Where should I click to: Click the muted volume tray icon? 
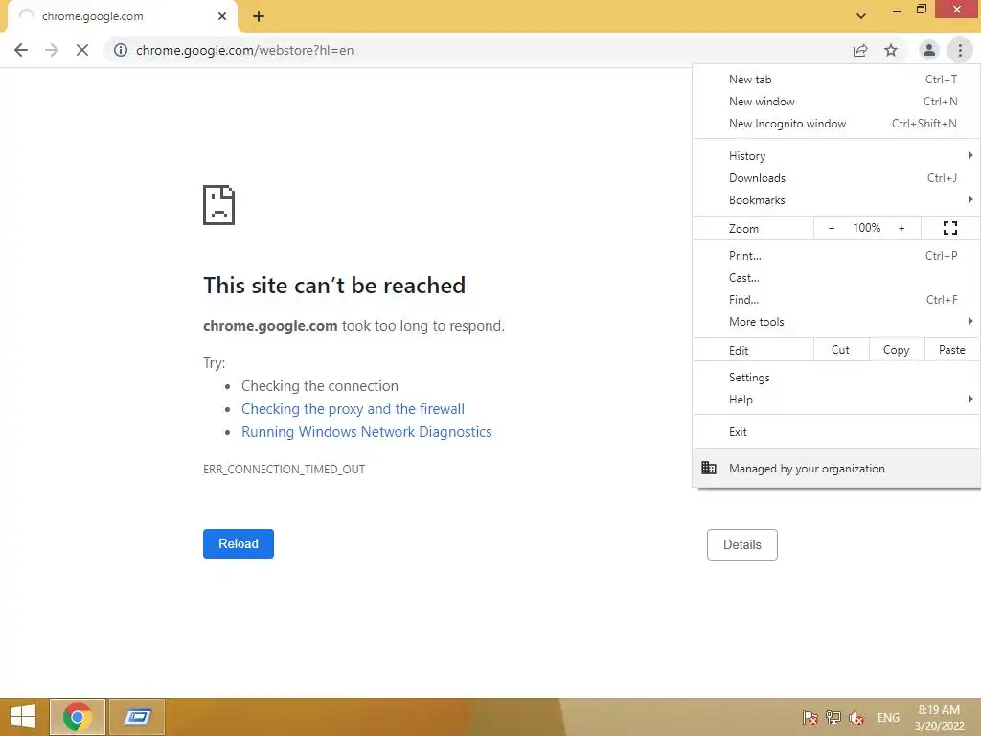tap(856, 717)
